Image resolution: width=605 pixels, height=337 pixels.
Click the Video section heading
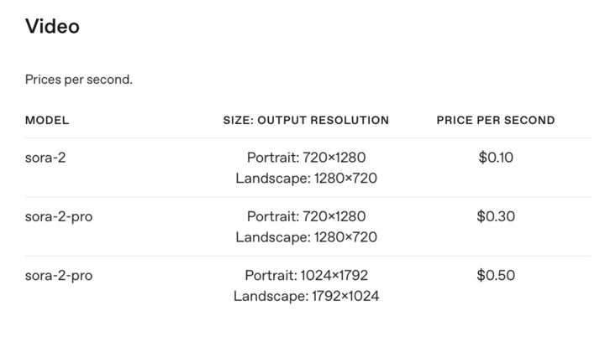tap(52, 27)
